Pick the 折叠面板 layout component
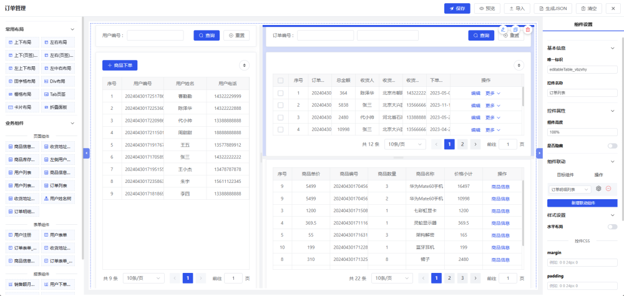624x296 pixels. (57, 107)
